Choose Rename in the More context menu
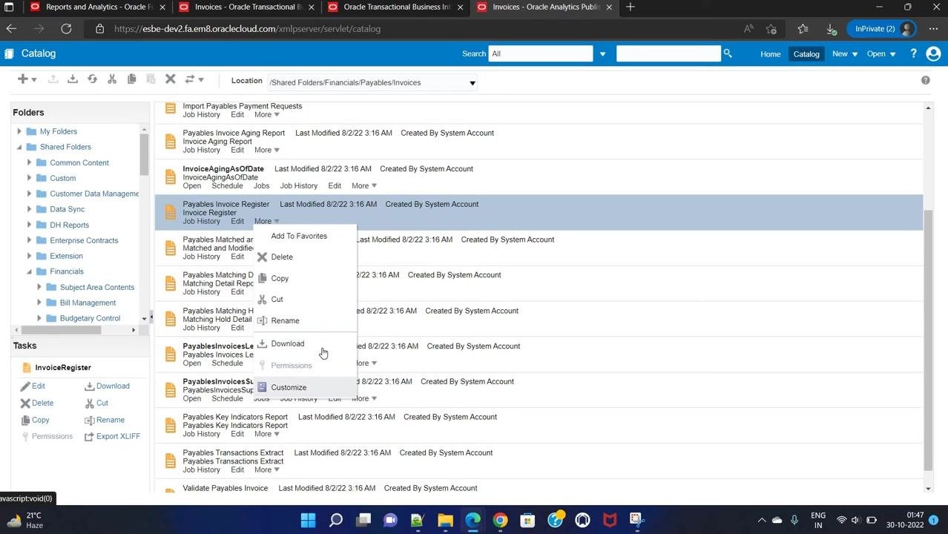Viewport: 948px width, 534px height. click(285, 320)
